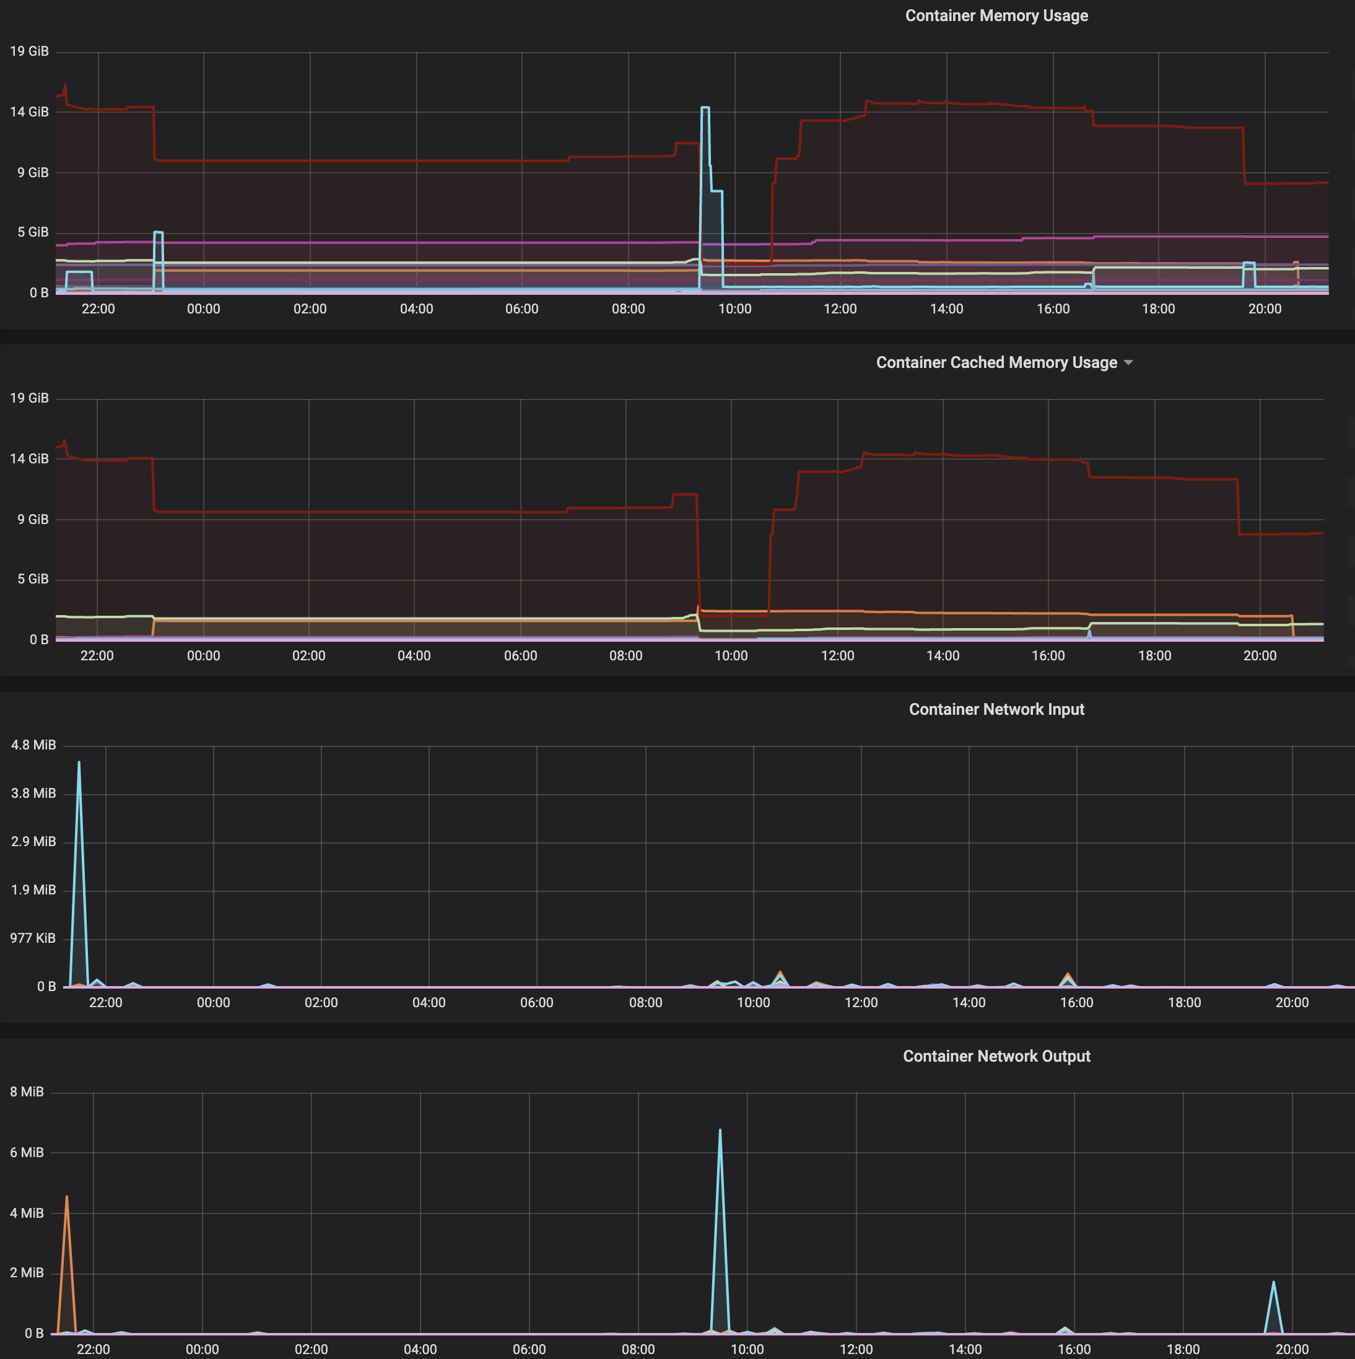1355x1359 pixels.
Task: Click the orange spike peak in Network Output
Action: [x=67, y=1198]
